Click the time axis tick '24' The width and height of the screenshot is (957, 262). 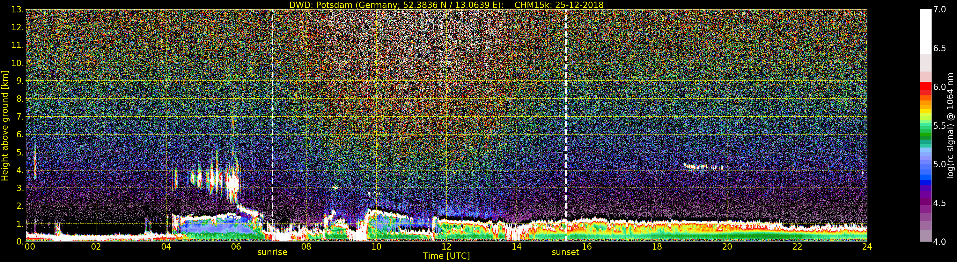click(x=867, y=247)
